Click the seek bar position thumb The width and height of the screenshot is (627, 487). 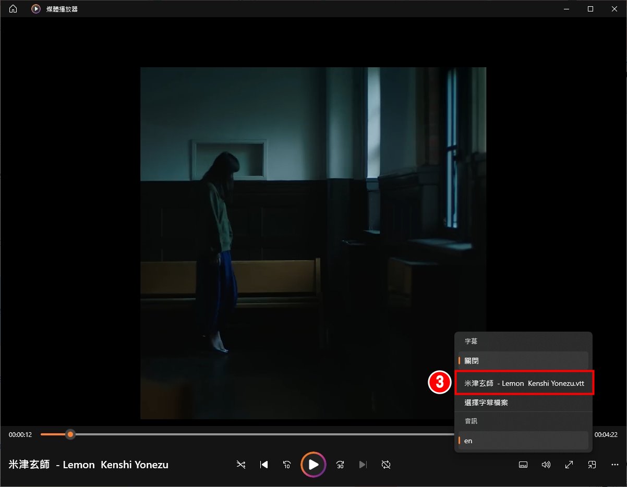(x=70, y=434)
